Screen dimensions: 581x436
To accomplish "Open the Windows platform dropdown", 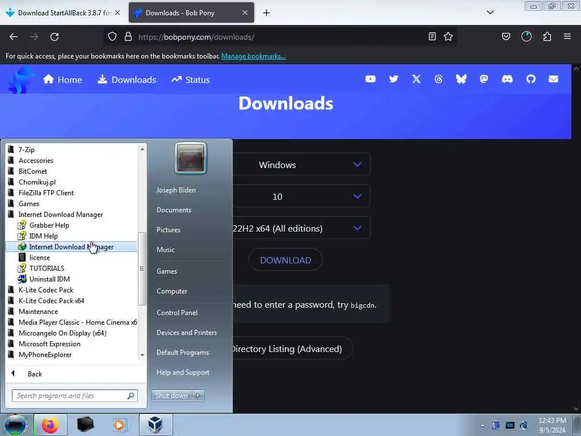I will (x=301, y=165).
